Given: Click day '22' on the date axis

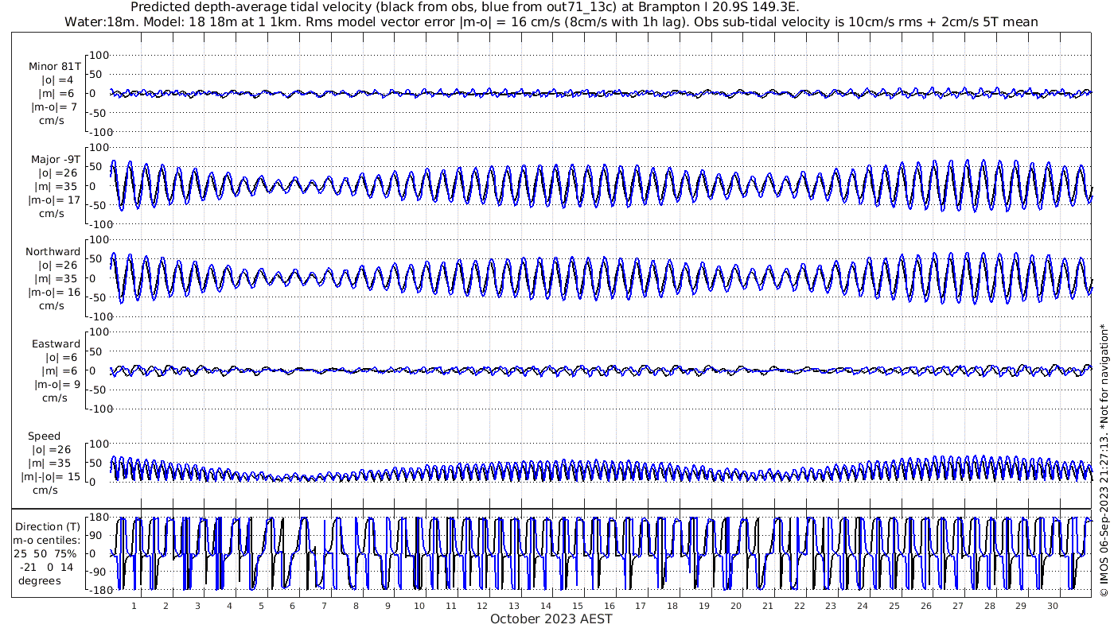Looking at the screenshot, I should [799, 606].
